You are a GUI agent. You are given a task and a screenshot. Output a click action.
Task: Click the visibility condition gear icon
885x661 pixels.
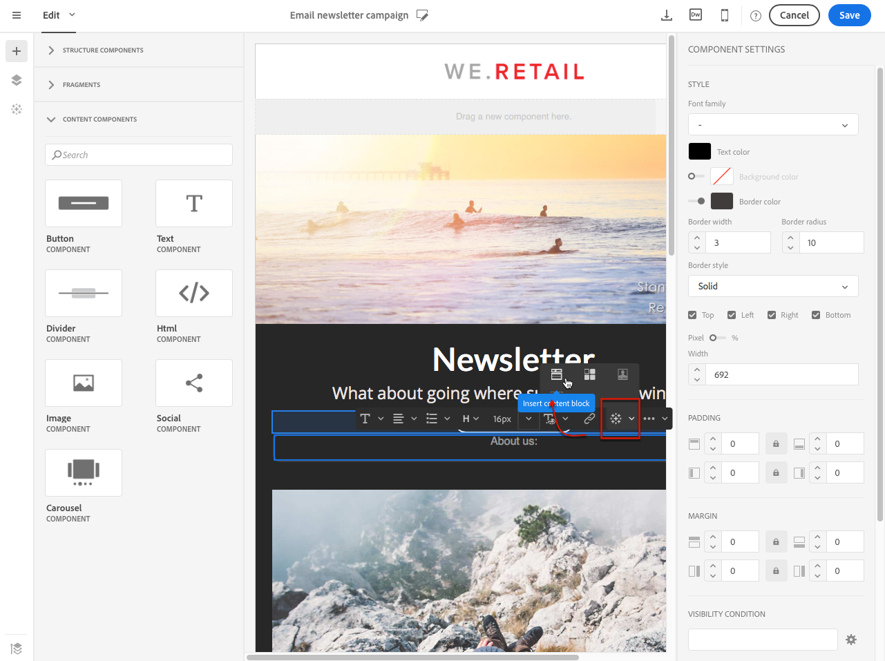851,640
